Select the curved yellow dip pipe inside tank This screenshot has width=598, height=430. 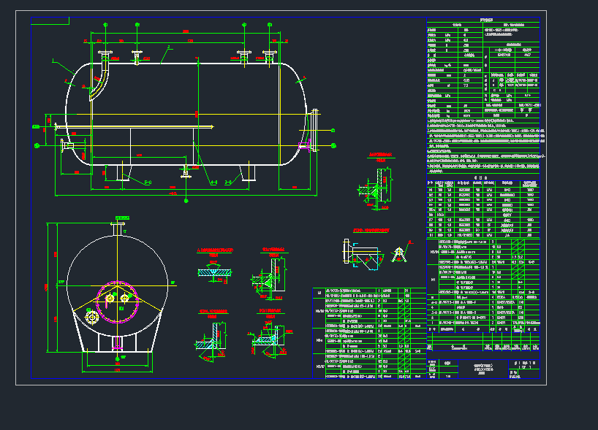click(x=102, y=80)
